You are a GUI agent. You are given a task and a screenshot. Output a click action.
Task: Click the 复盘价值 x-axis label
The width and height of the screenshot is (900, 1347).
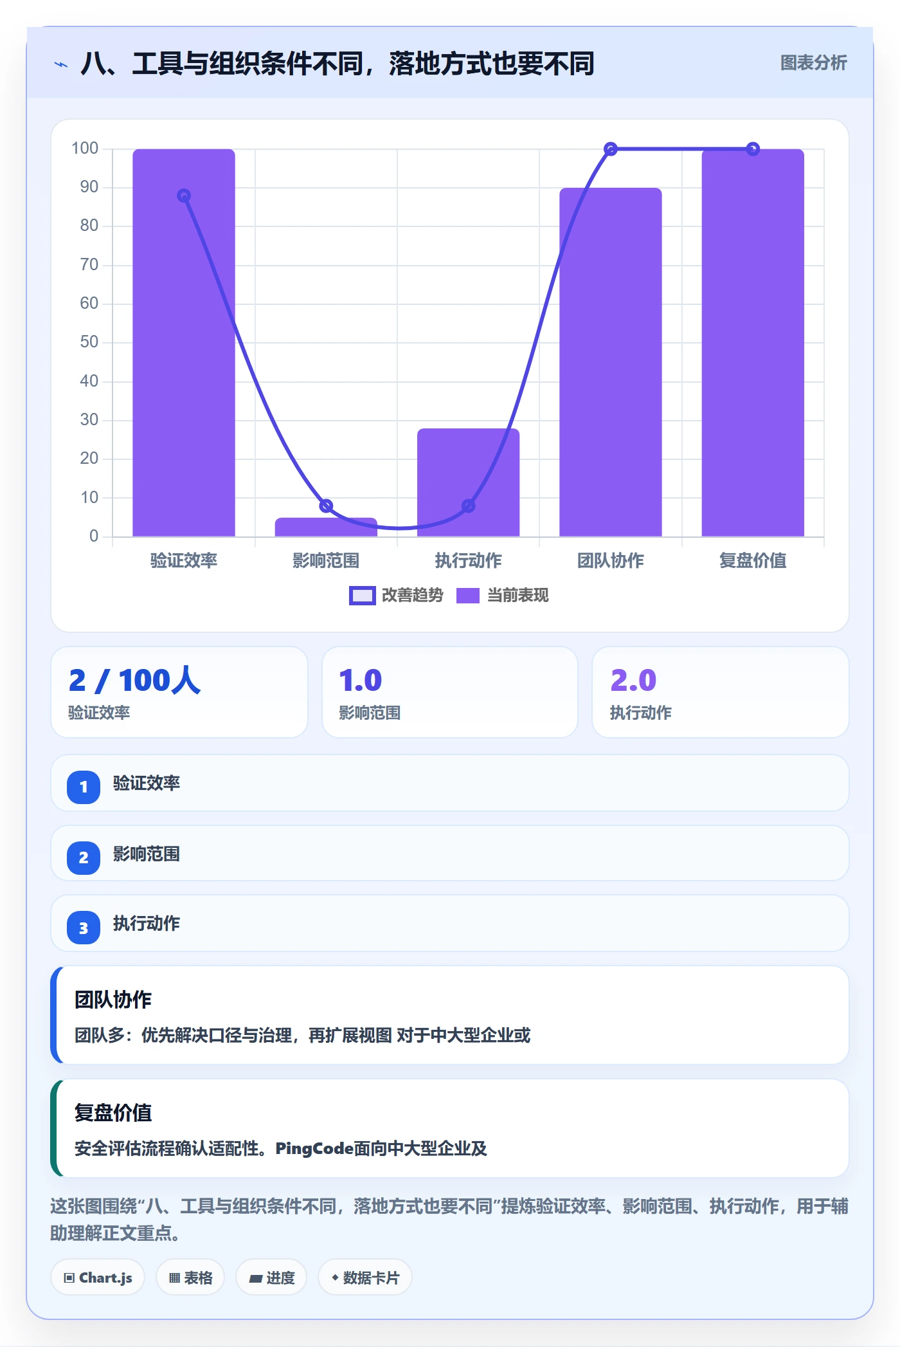(x=753, y=560)
